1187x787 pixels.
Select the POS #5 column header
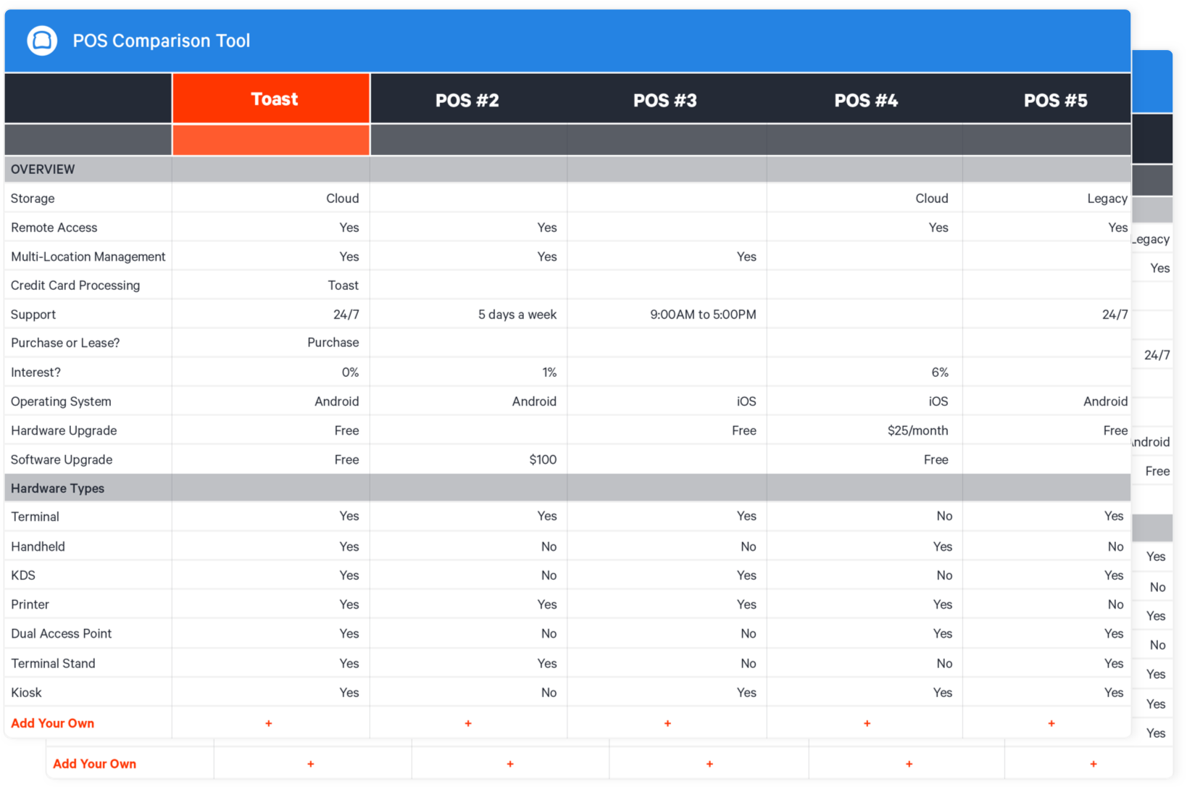coord(1055,100)
